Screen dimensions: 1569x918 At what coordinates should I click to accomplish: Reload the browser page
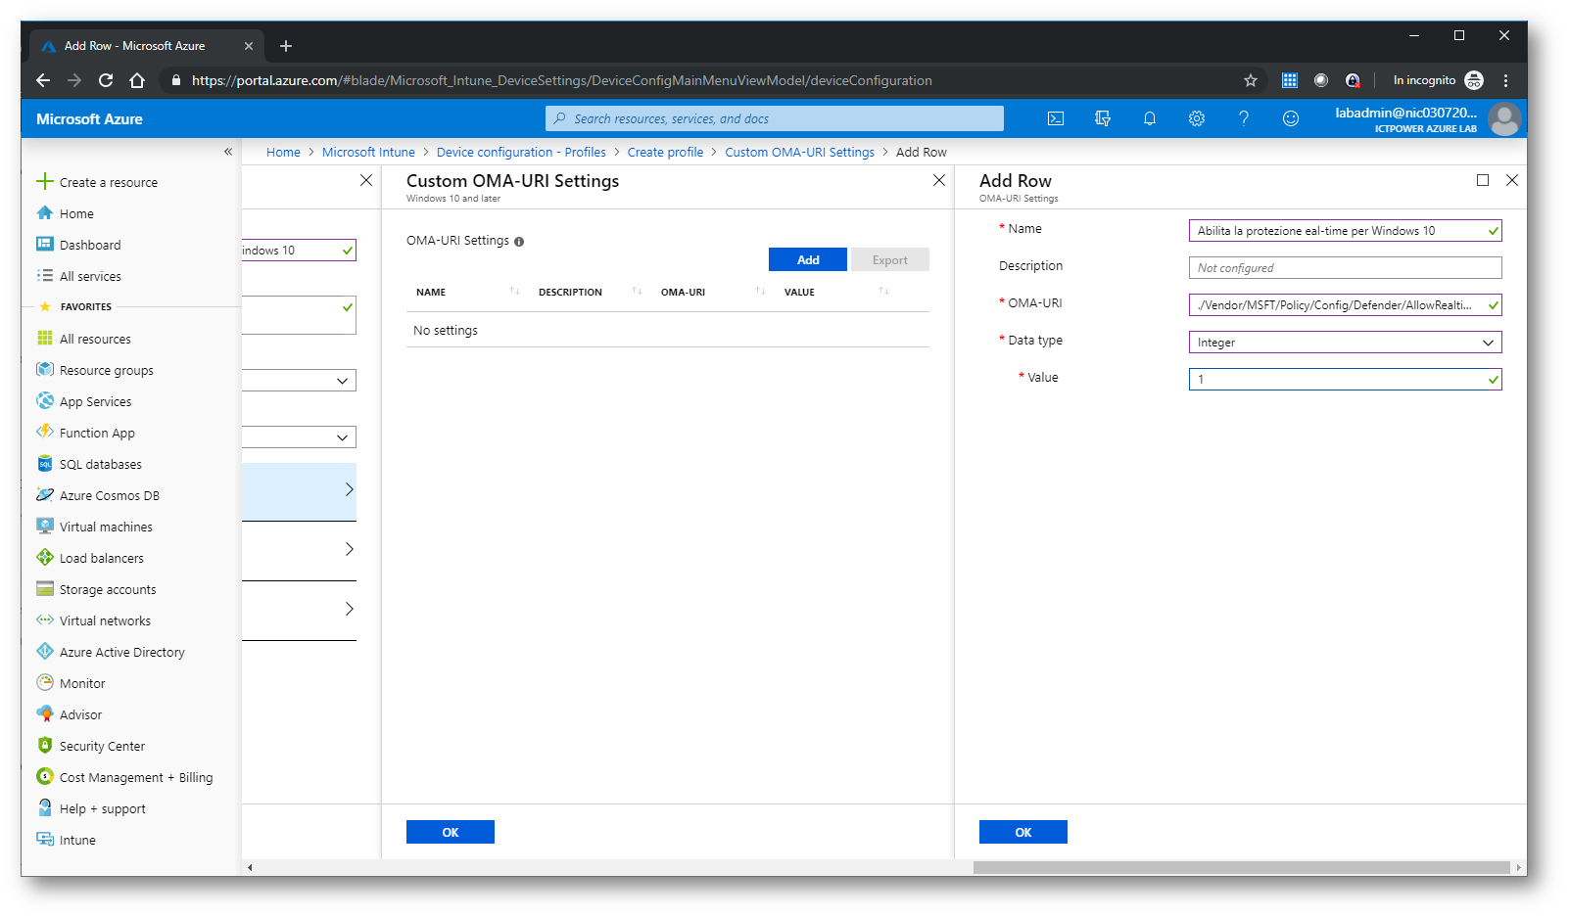[106, 80]
